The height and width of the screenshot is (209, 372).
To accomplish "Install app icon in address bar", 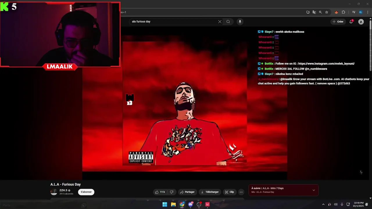I will click(x=308, y=12).
